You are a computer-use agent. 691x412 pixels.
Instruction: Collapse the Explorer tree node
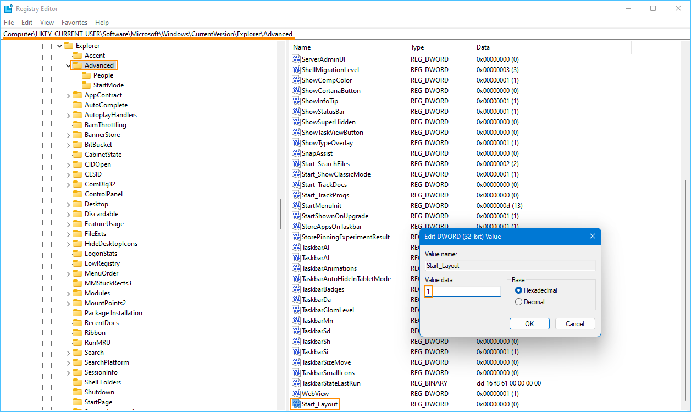pyautogui.click(x=59, y=46)
